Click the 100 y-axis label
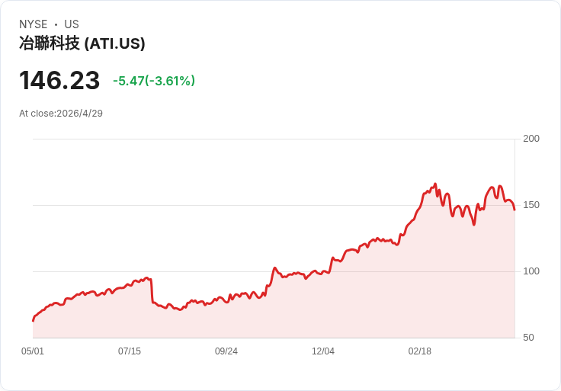 [531, 271]
